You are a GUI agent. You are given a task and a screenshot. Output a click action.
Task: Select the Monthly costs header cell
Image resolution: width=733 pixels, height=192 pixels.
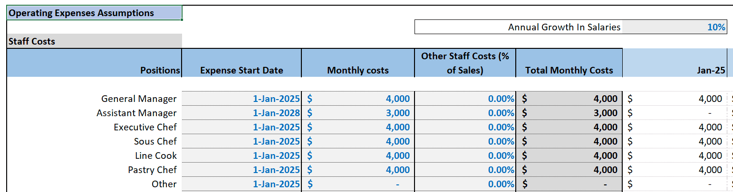point(358,63)
